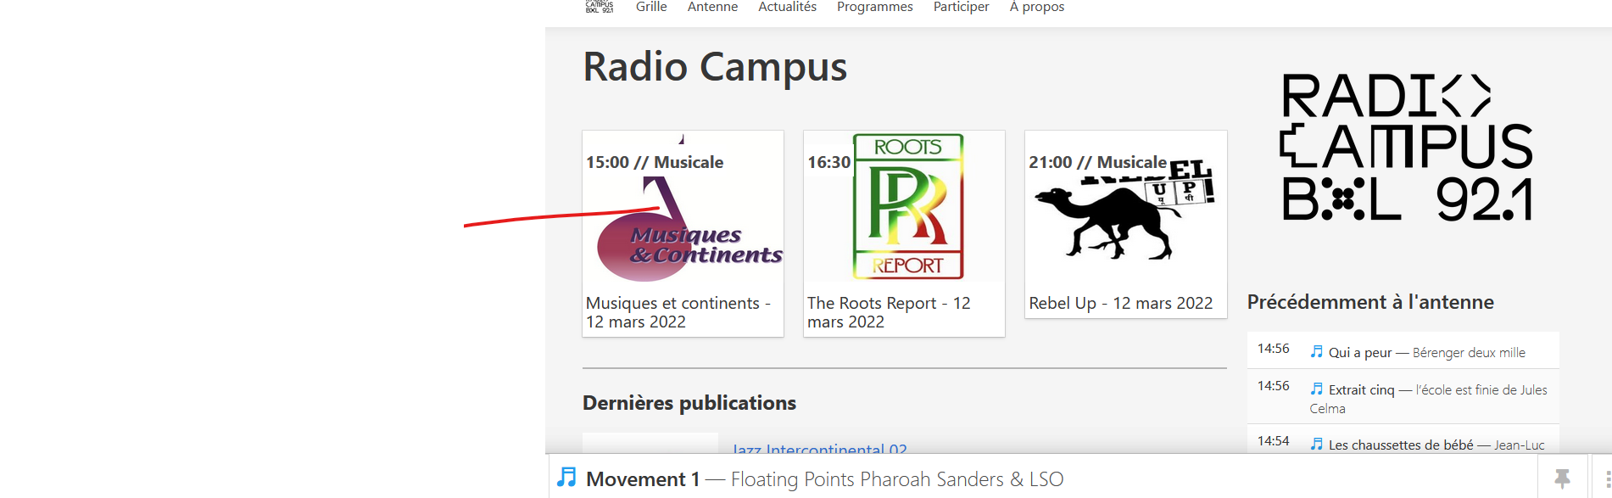
Task: Click the music note next to Extrait cinq
Action: [x=1316, y=389]
